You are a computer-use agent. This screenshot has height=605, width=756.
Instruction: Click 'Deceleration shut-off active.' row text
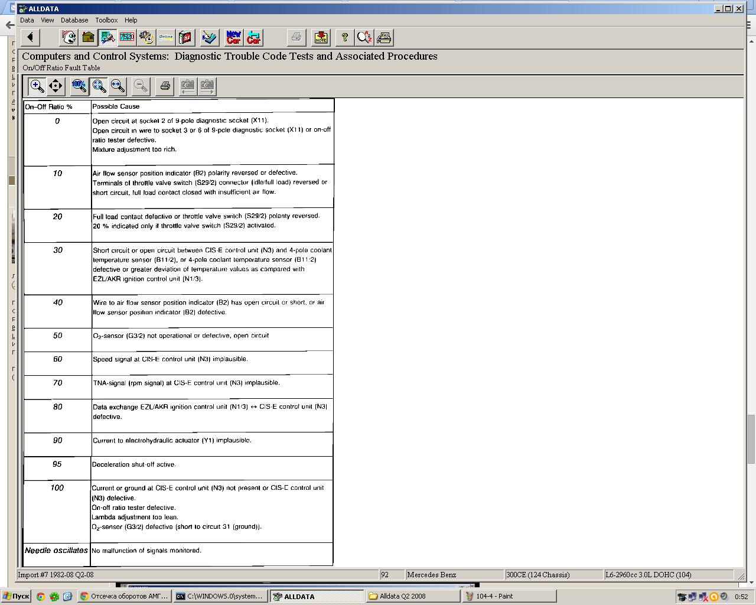[x=133, y=464]
